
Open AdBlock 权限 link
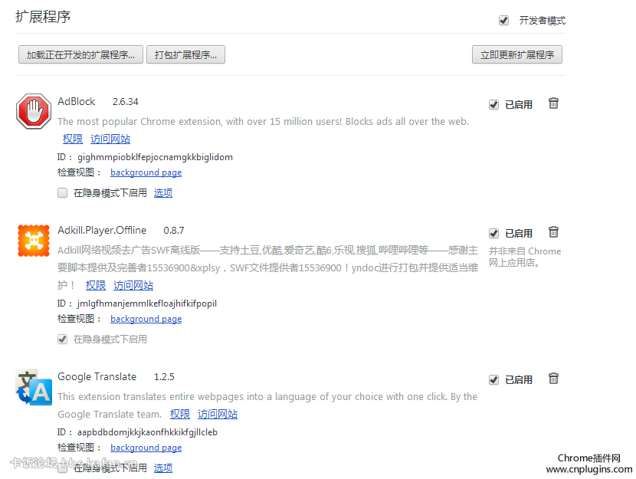(x=73, y=139)
